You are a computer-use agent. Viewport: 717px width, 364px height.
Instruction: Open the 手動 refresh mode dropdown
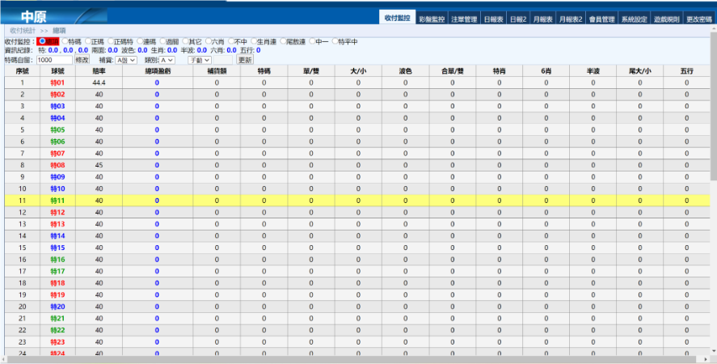[199, 60]
